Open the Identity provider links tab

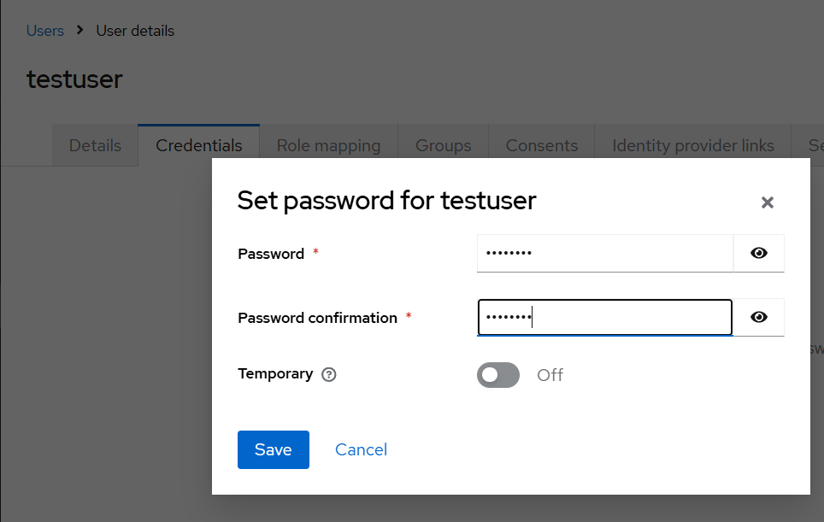(x=692, y=145)
